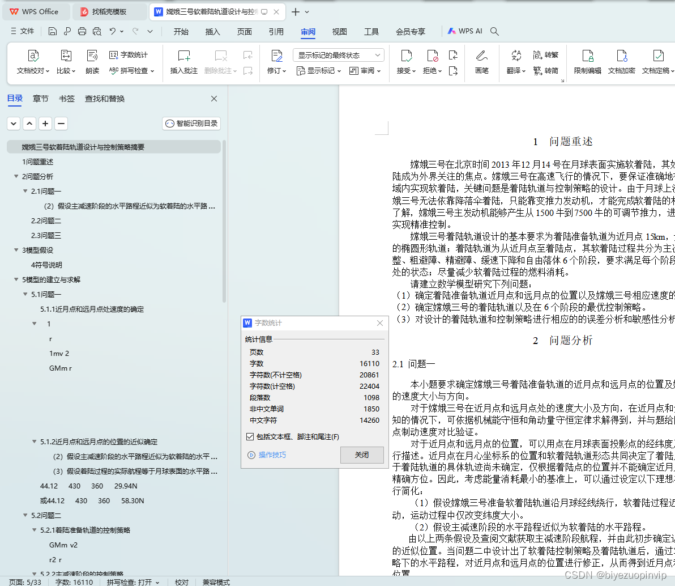Image resolution: width=675 pixels, height=586 pixels.
Task: Click the down chevron button in outline pane
Action: click(14, 124)
